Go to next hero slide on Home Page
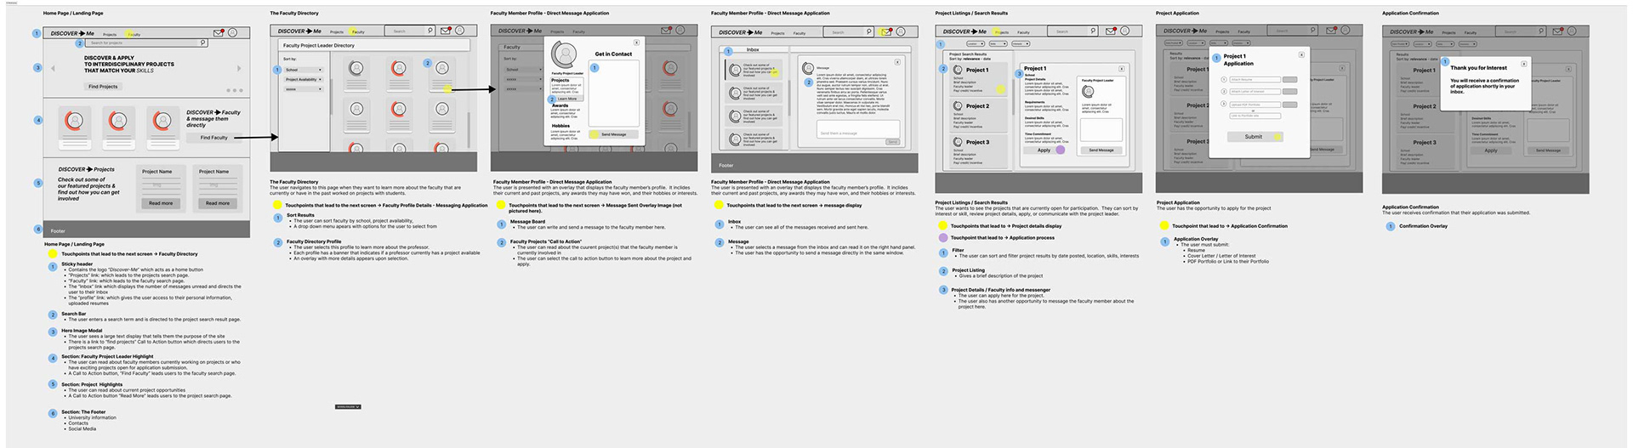Screen dimensions: 1633x448 click(239, 68)
